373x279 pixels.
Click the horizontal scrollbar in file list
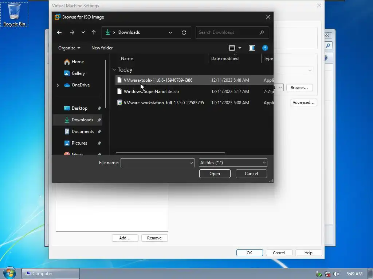pyautogui.click(x=170, y=152)
